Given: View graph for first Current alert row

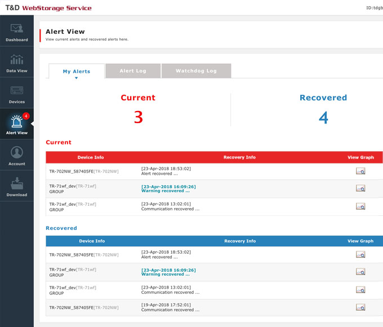Looking at the screenshot, I should pos(360,171).
